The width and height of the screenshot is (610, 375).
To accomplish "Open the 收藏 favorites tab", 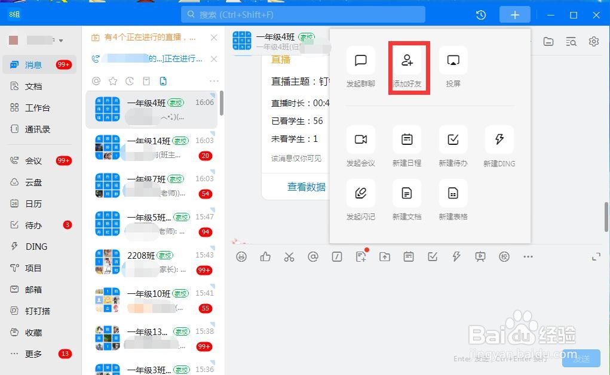I will 39,332.
